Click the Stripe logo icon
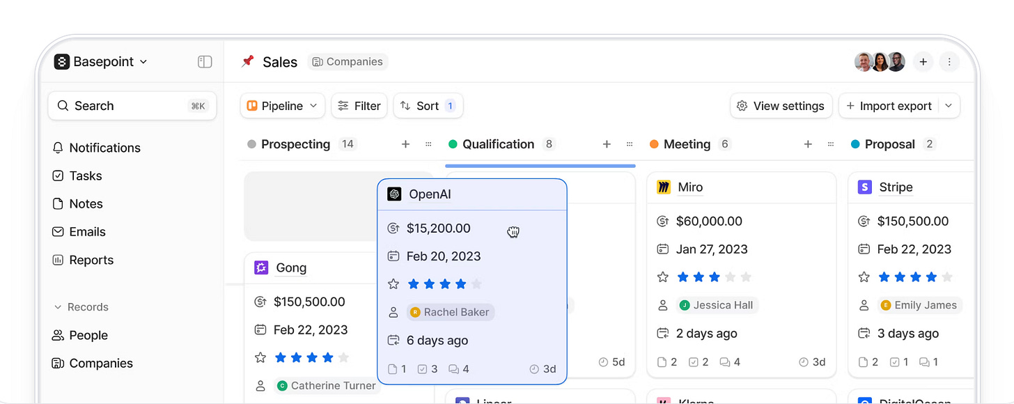 coord(865,187)
